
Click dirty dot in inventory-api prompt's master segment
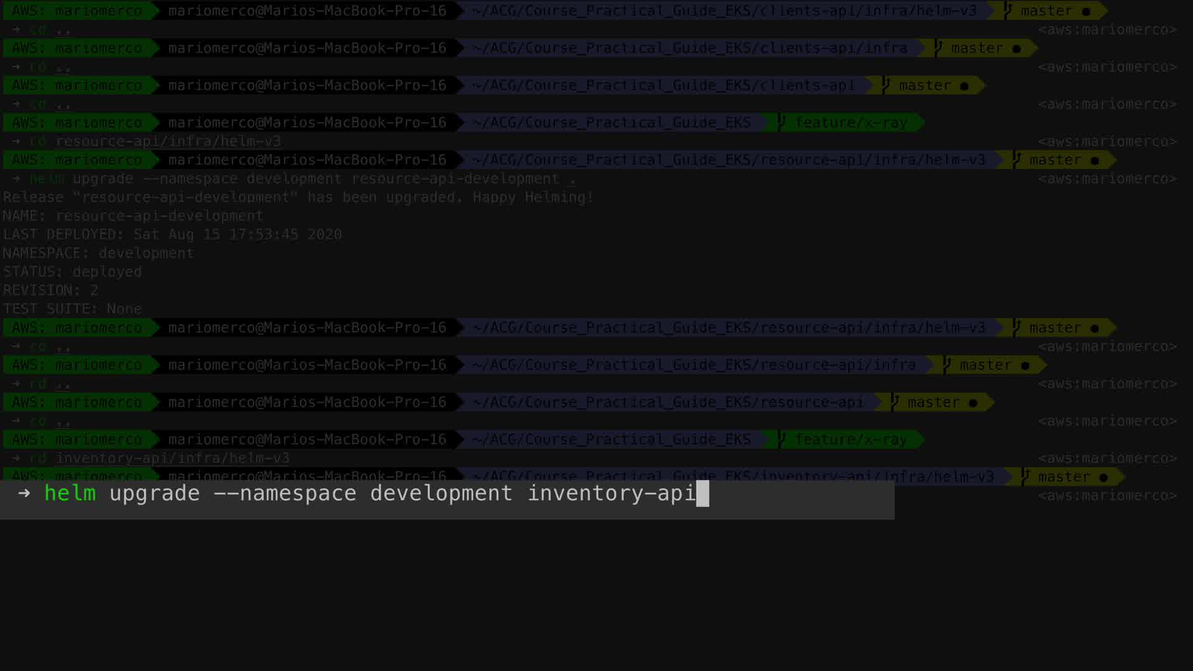(1104, 477)
